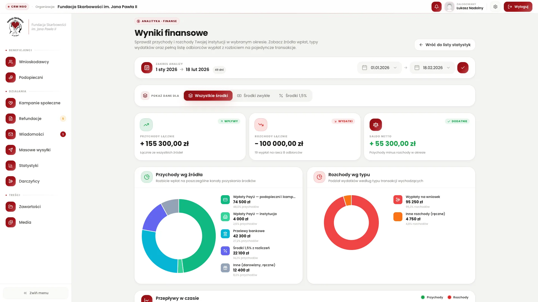Collapse the sidebar with Zwiń menu

coord(36,293)
